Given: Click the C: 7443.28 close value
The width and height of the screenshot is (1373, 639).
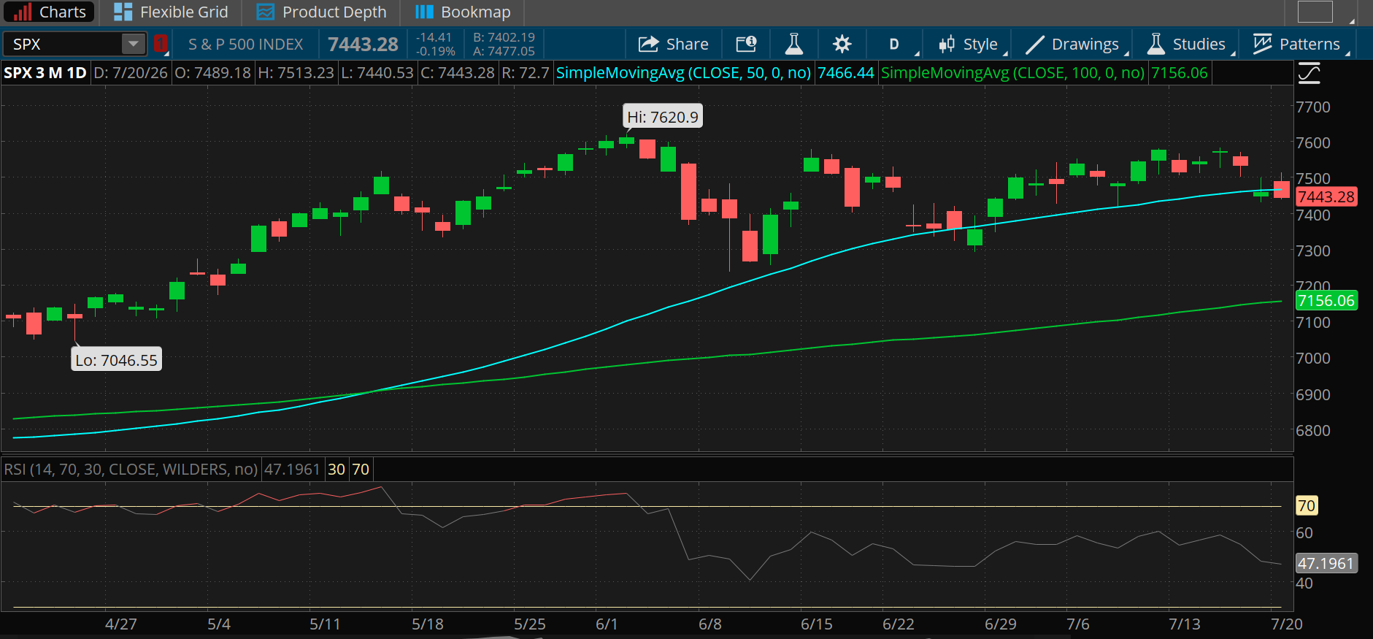Looking at the screenshot, I should pyautogui.click(x=458, y=73).
